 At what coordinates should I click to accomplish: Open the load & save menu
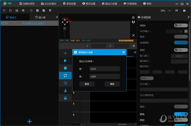27,3
